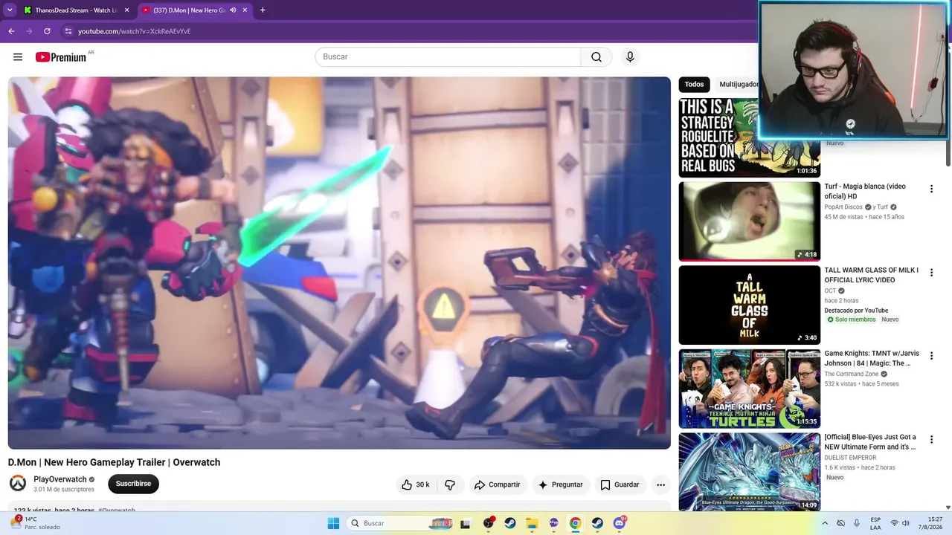The height and width of the screenshot is (535, 952).
Task: Open the Tall Warm Glass of Milk thumbnail
Action: pyautogui.click(x=749, y=305)
